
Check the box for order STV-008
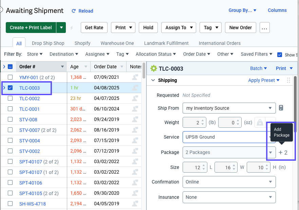(x=10, y=119)
